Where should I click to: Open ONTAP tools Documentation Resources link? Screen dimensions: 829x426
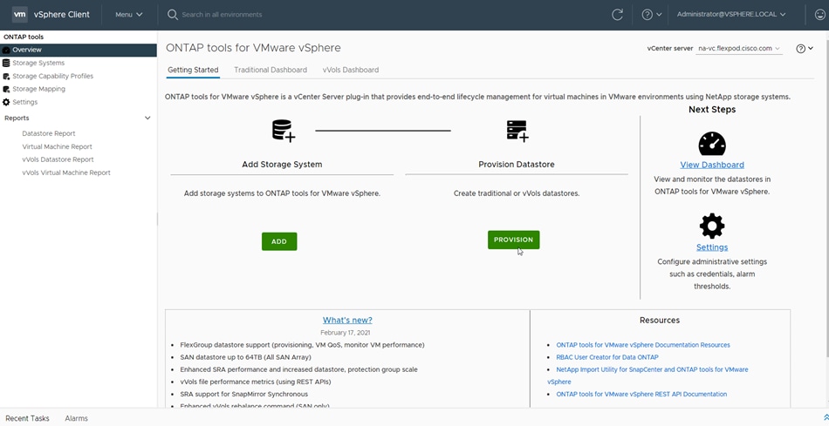tap(643, 345)
